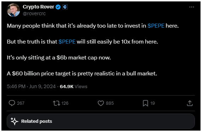Screen dimensions: 202x132
Task: Expand the Related posts section
Action: (x=101, y=121)
